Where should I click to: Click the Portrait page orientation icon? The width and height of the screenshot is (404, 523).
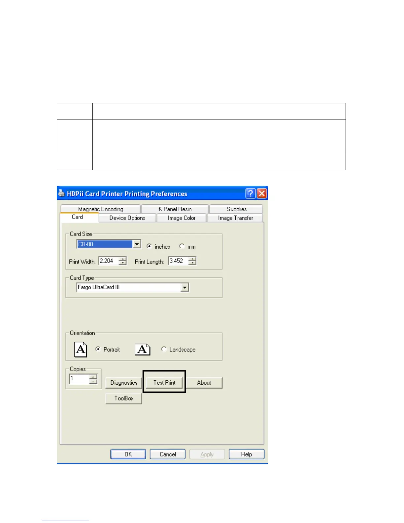[x=81, y=349]
